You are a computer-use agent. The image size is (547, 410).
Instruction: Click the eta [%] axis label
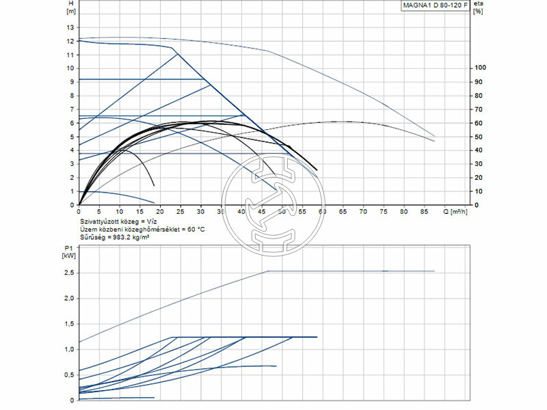coord(479,8)
